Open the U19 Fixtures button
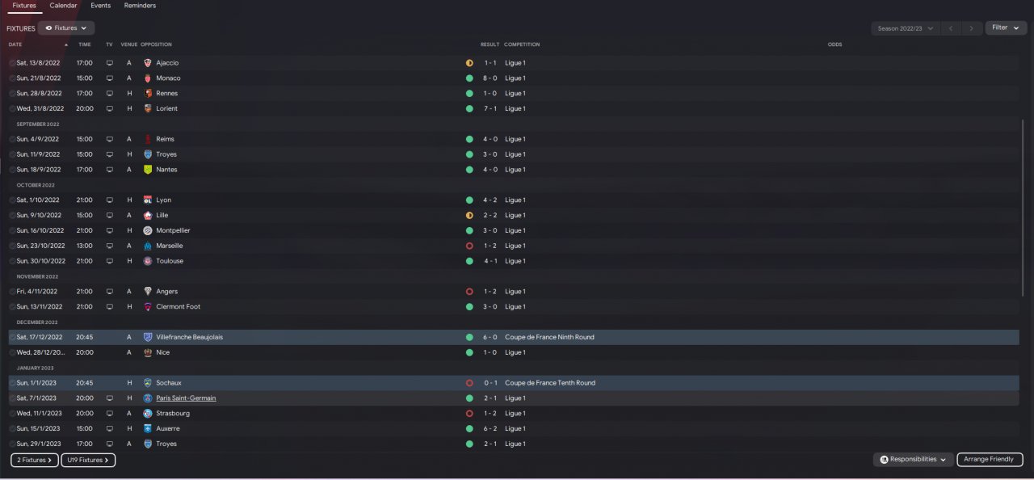Screen dimensions: 1034x480 pyautogui.click(x=88, y=460)
